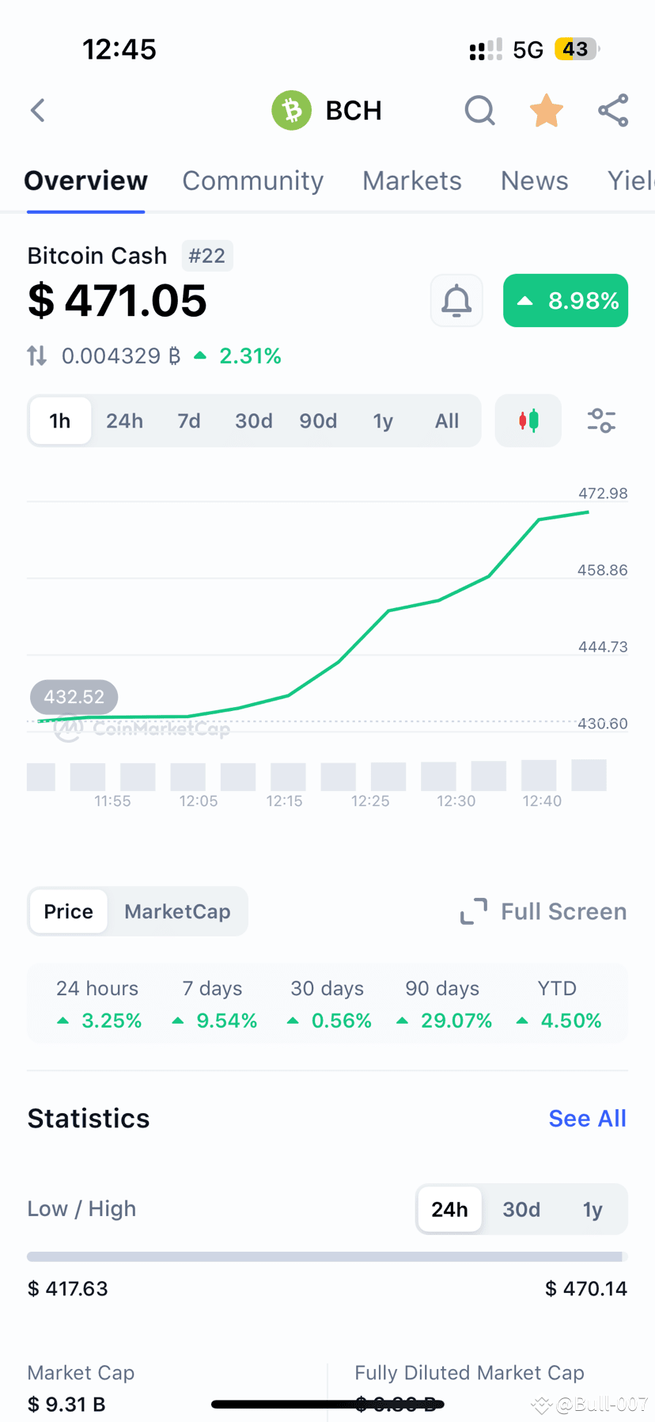Select the 24h chart timeframe

[124, 420]
